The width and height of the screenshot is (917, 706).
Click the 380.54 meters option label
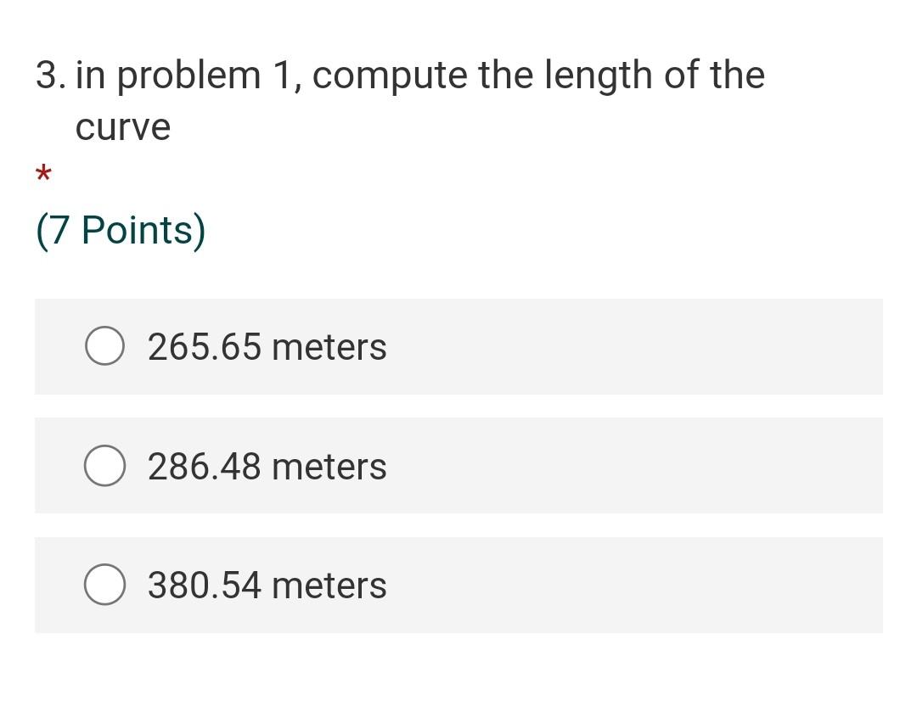click(267, 584)
